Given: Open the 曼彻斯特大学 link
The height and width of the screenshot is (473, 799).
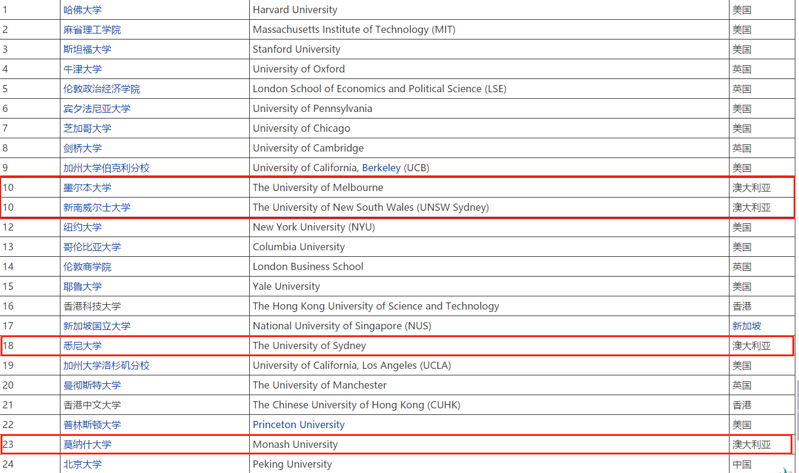Looking at the screenshot, I should [x=92, y=385].
